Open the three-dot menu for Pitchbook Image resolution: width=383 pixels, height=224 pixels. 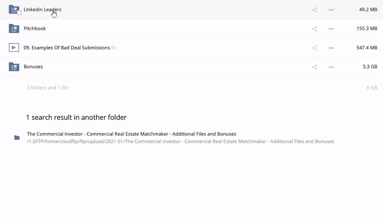coord(331,29)
